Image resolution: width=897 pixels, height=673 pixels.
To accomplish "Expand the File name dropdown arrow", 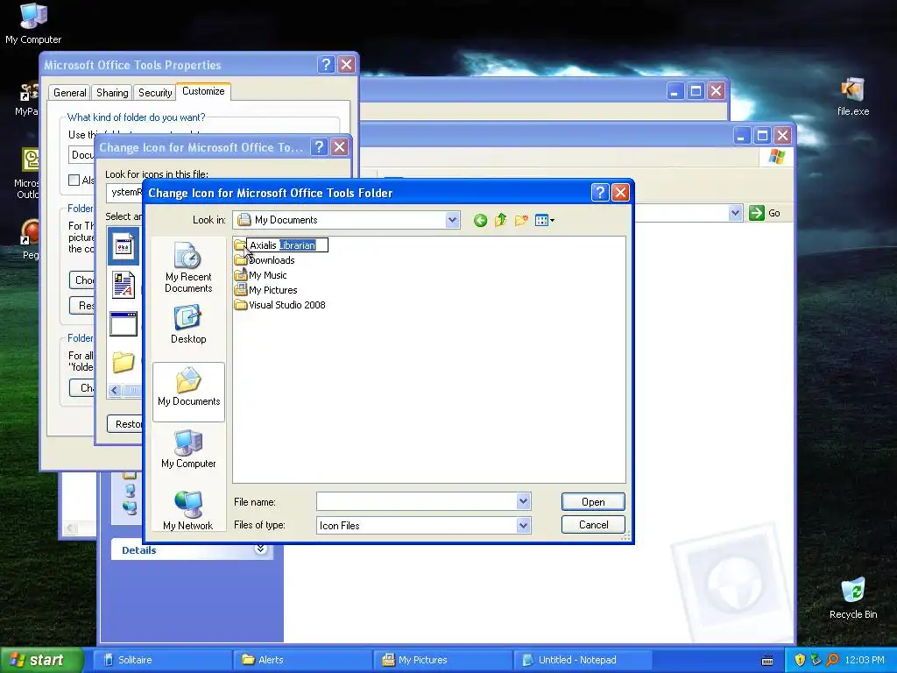I will [523, 502].
